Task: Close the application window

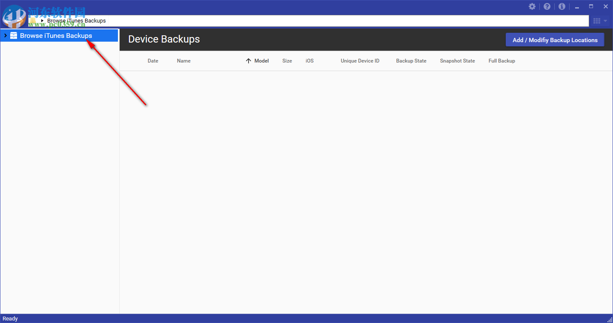Action: click(x=606, y=6)
